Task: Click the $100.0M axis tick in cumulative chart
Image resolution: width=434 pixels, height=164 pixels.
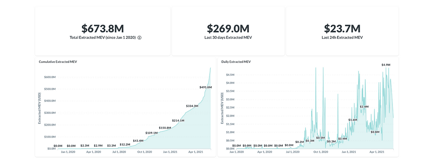Action: [x=50, y=137]
